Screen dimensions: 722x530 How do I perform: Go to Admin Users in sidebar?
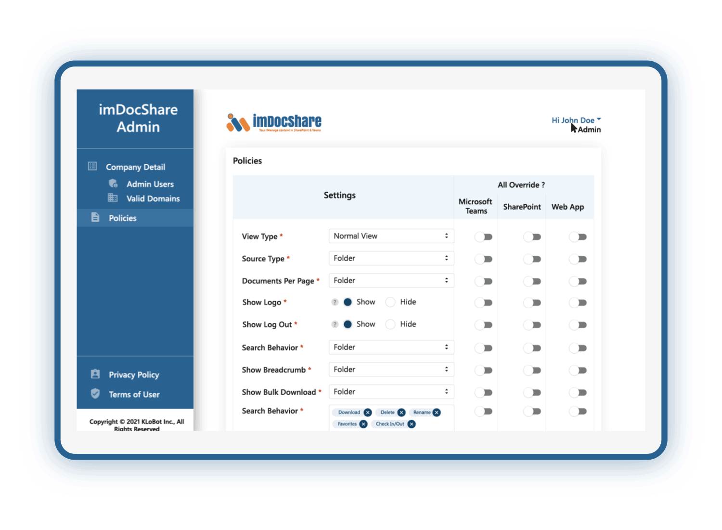(x=150, y=184)
